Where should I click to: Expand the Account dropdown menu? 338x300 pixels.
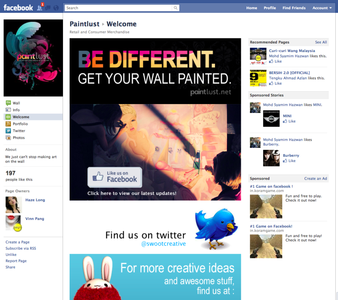click(322, 8)
